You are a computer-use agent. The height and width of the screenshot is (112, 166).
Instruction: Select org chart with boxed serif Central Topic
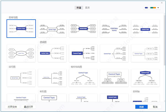[x=114, y=78]
